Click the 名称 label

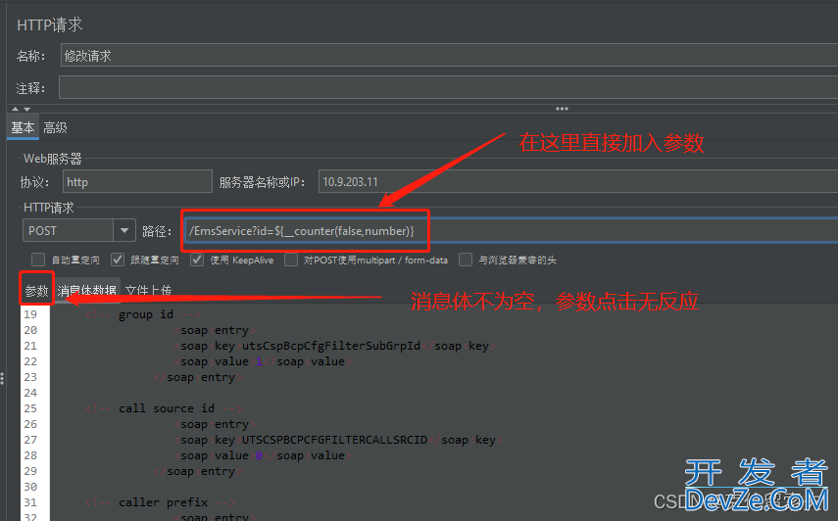(31, 56)
